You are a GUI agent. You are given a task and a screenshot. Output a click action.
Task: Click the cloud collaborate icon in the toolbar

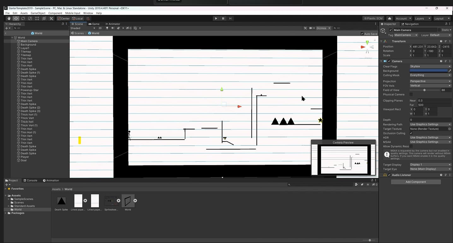pyautogui.click(x=389, y=18)
